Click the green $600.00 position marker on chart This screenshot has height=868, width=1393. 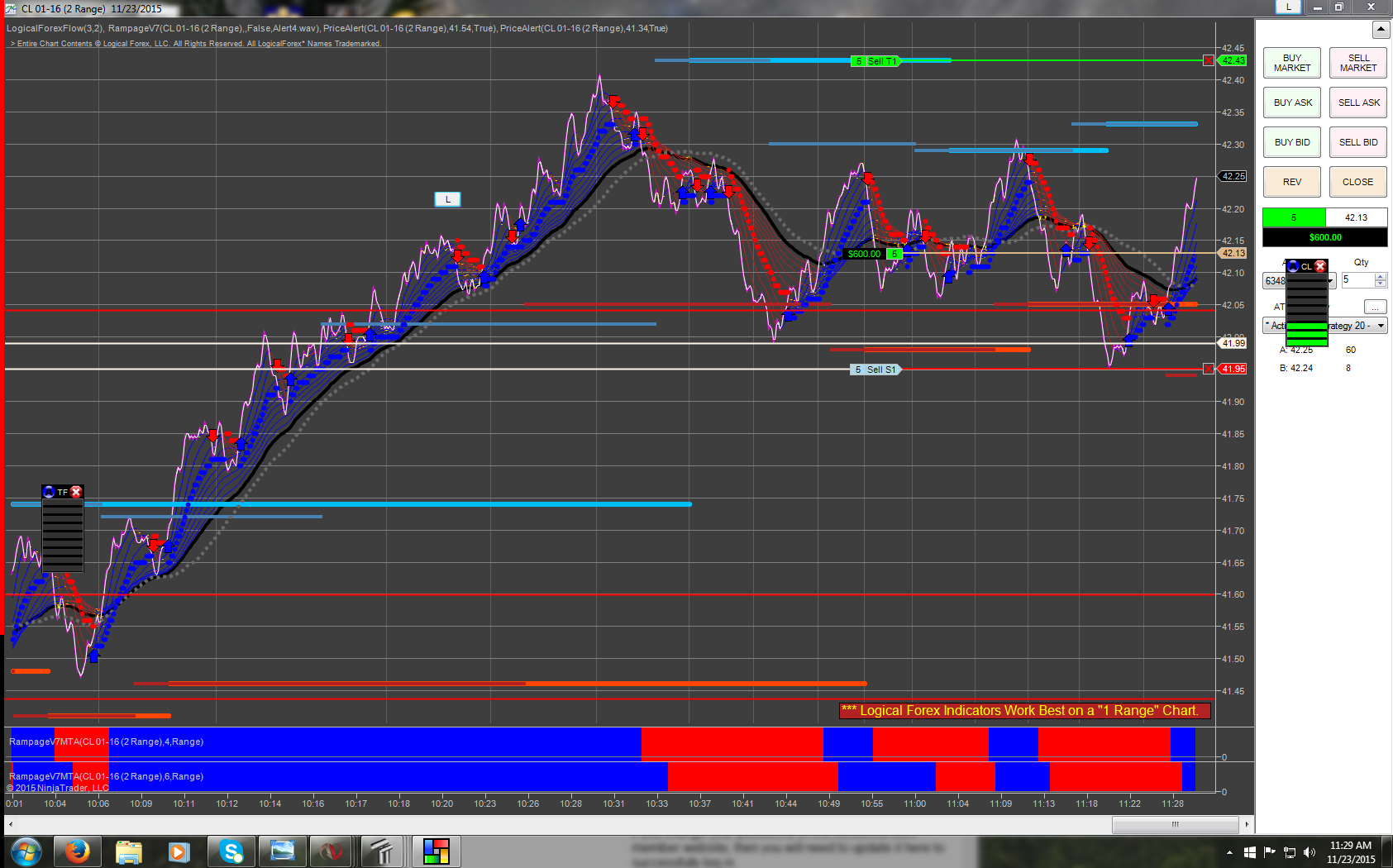[864, 254]
